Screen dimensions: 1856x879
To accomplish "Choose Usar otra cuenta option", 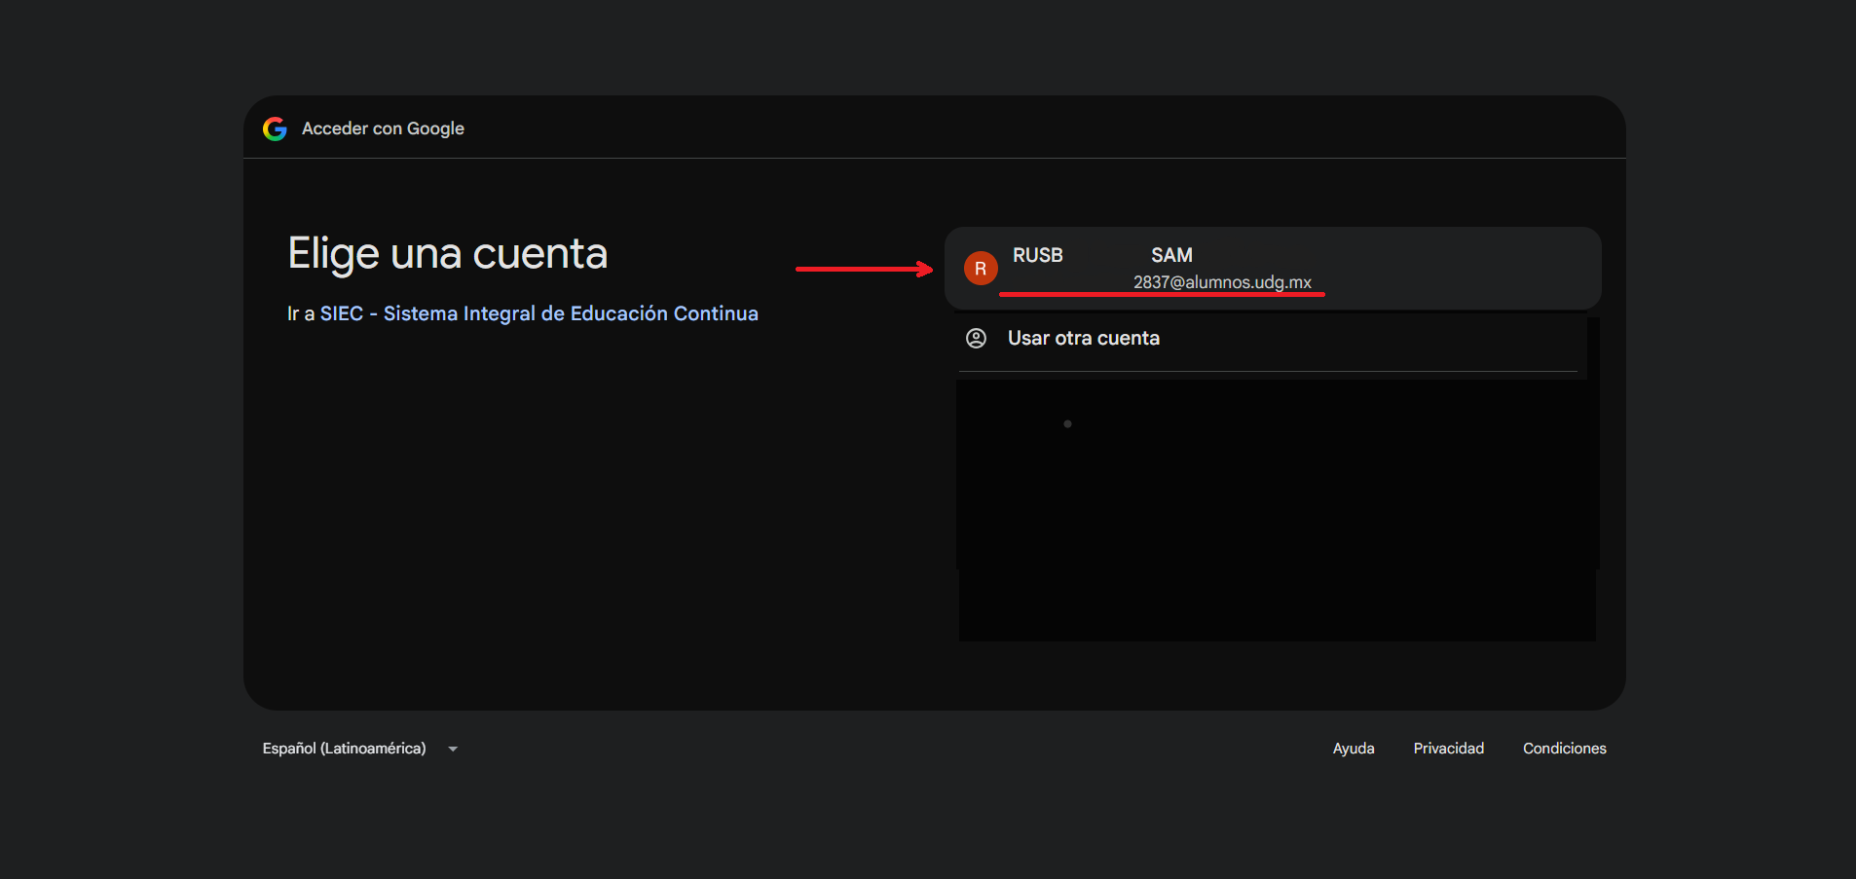I will point(1268,339).
